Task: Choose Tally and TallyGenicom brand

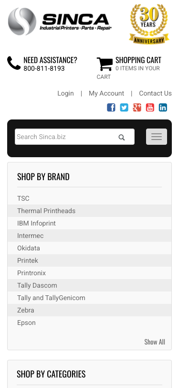Action: [x=90, y=298]
